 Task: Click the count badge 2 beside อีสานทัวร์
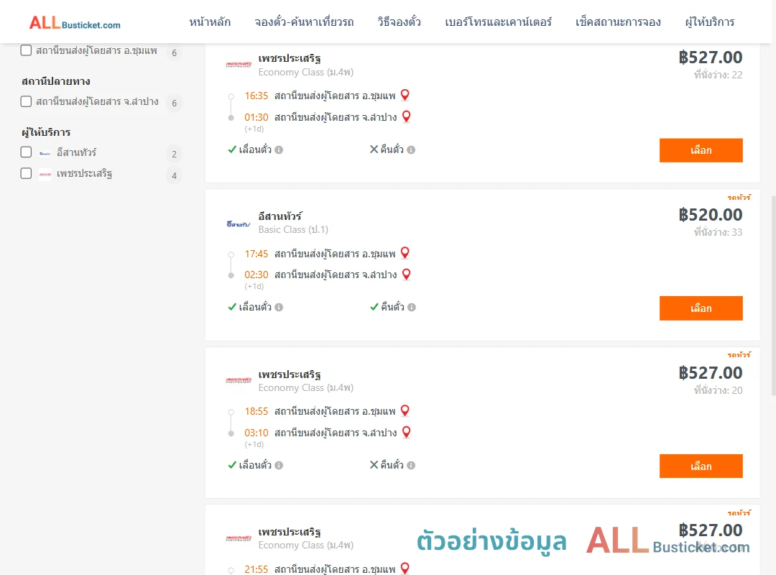174,154
